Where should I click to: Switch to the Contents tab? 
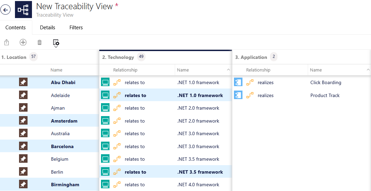coord(16,28)
